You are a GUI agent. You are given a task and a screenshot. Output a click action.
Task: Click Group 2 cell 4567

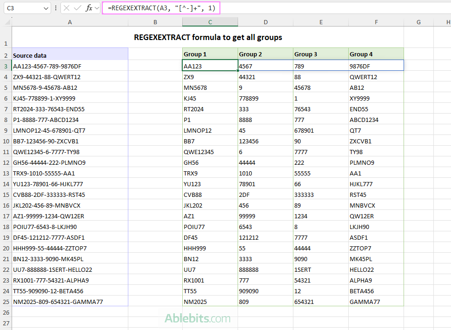point(265,66)
